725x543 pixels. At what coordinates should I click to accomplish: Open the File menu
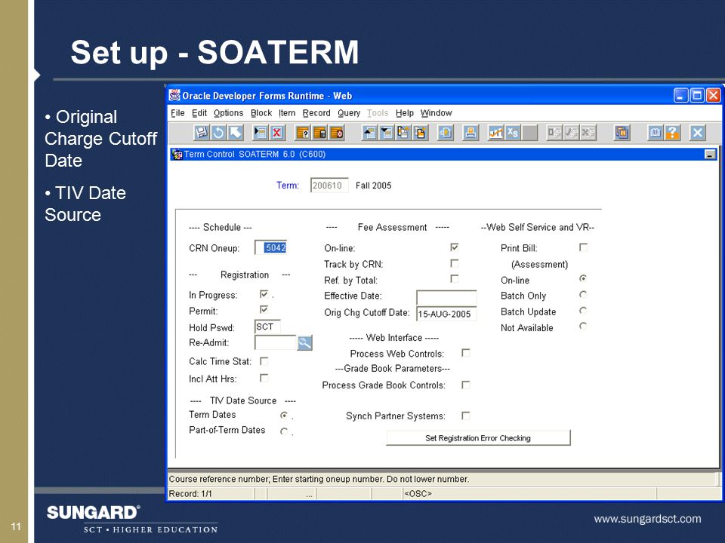[x=177, y=113]
